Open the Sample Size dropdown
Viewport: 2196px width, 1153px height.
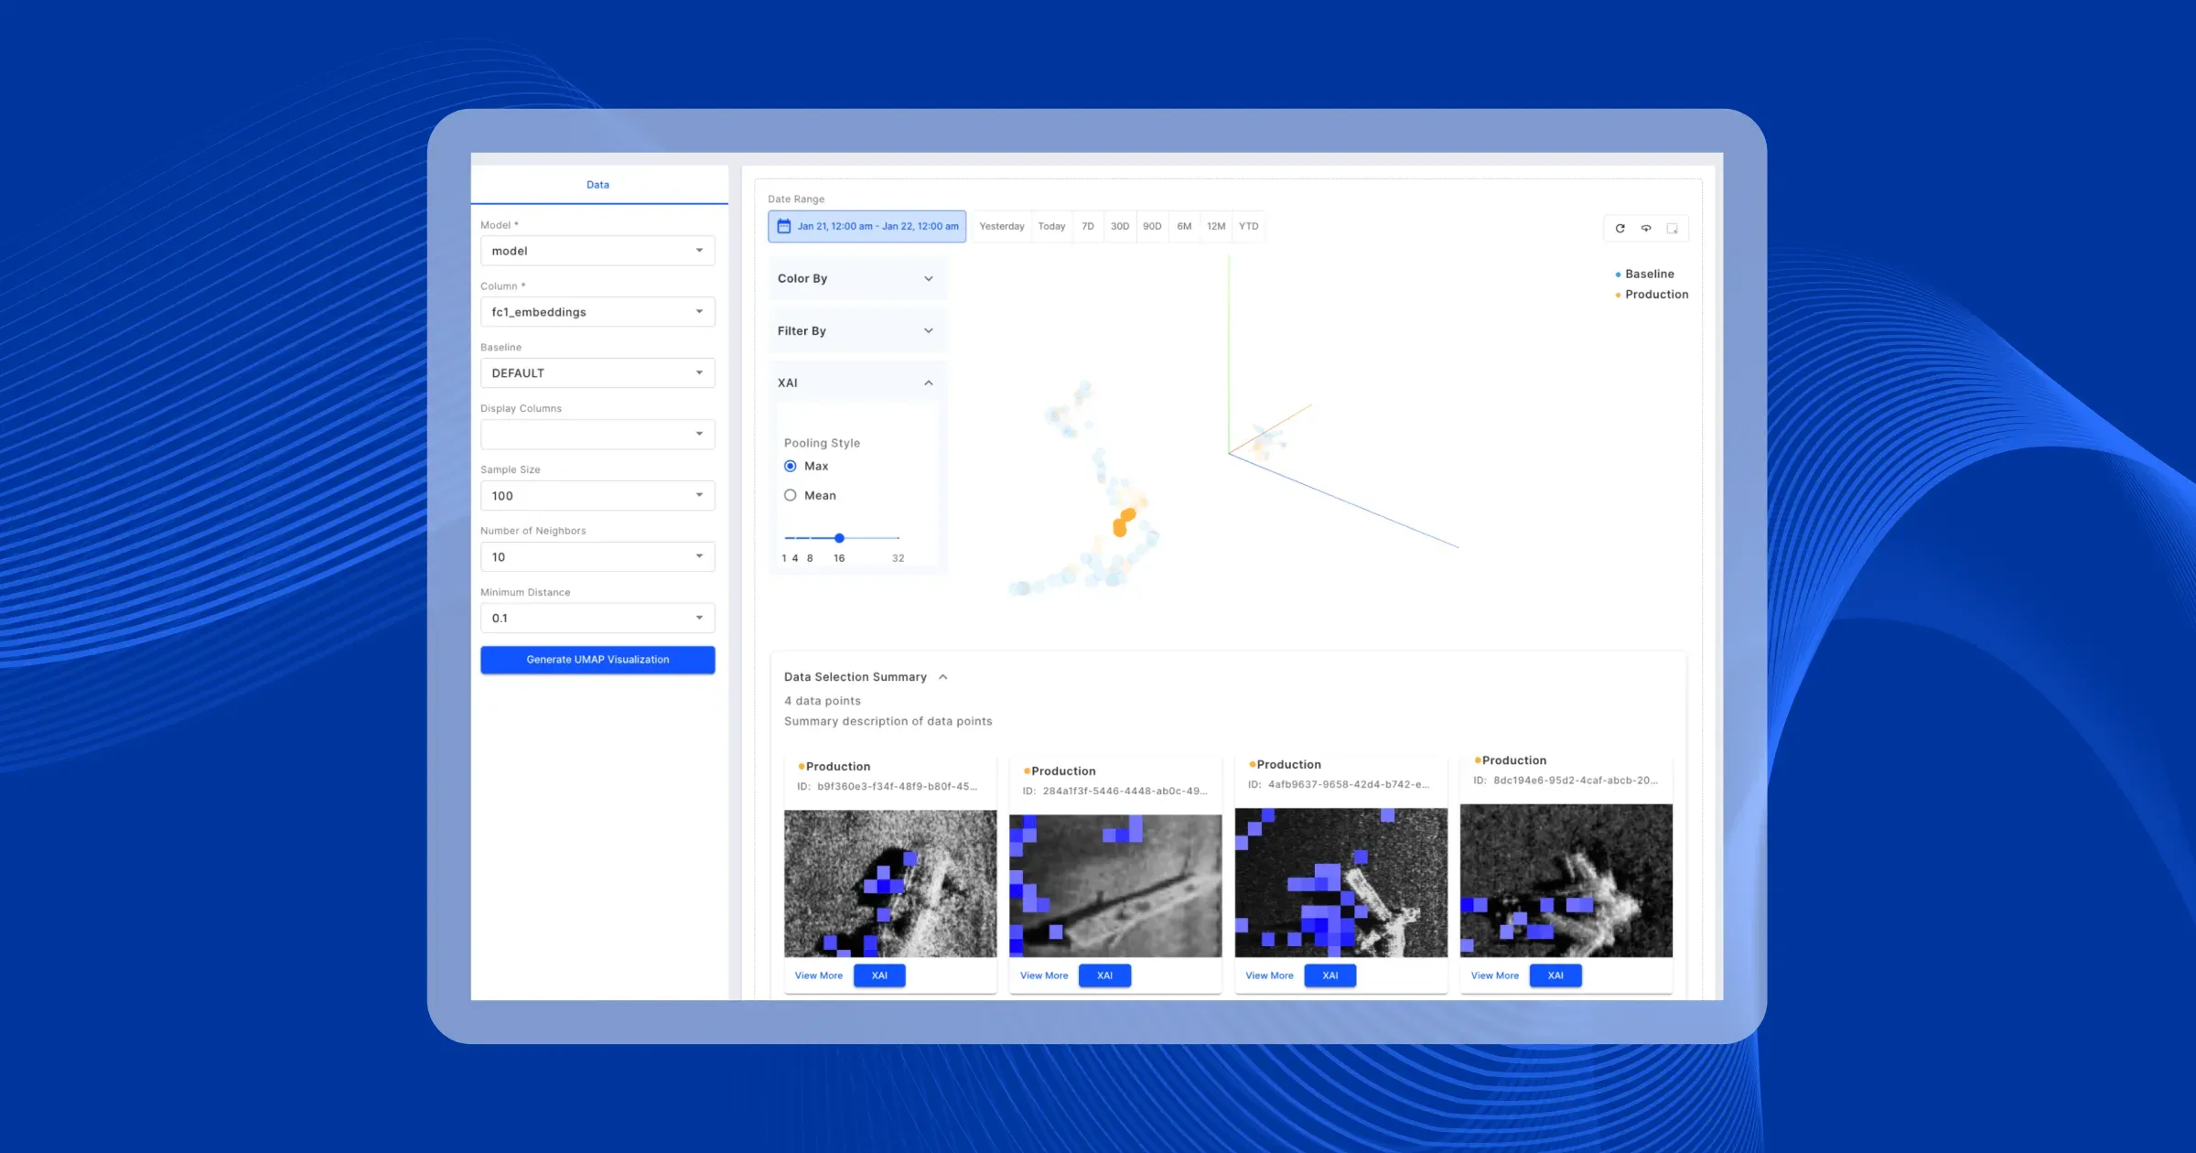597,495
